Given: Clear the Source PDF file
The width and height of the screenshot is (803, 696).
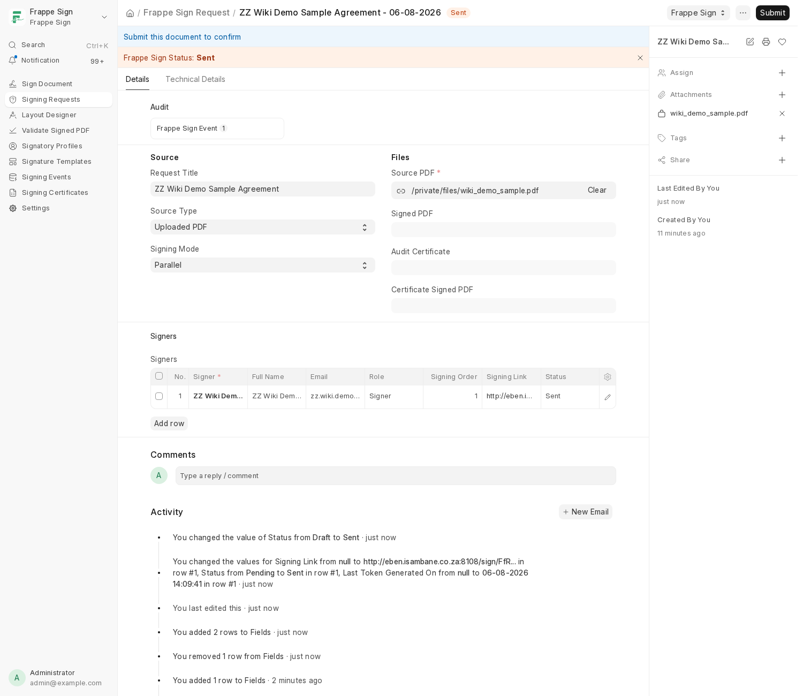Looking at the screenshot, I should (x=597, y=190).
